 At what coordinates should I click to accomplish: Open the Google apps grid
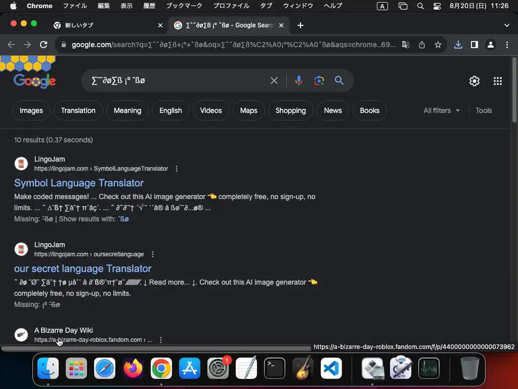498,81
